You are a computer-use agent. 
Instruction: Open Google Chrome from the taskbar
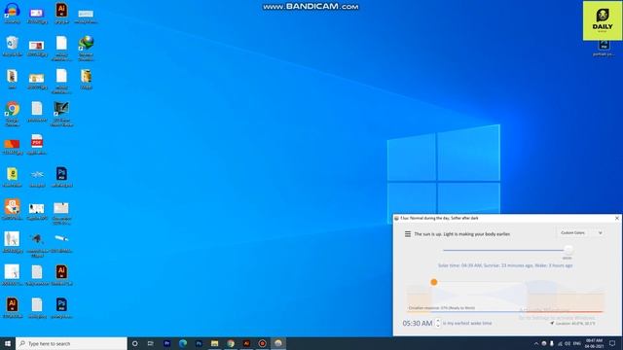[x=231, y=343]
